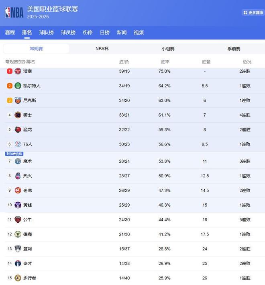Select the 常规赛 (regular season) filter
This screenshot has height=285, width=265.
pyautogui.click(x=36, y=49)
